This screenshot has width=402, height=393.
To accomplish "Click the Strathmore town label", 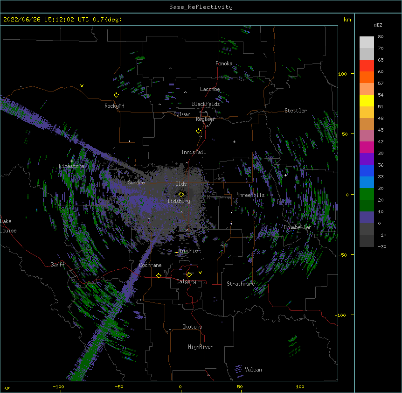I will click(241, 284).
